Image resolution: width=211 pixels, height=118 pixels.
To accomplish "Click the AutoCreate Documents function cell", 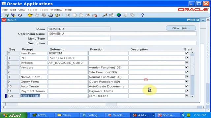I will click(x=108, y=86).
